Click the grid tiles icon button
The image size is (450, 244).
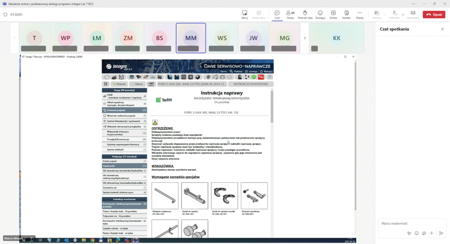pyautogui.click(x=105, y=84)
